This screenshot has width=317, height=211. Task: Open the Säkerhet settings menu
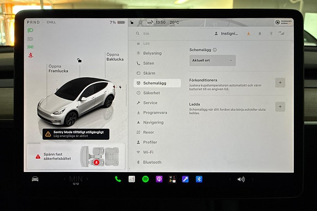157,93
